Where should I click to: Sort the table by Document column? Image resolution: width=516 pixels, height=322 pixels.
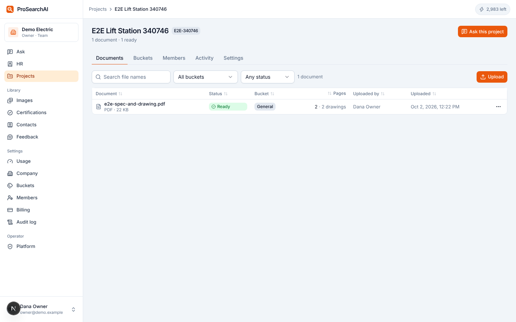point(109,94)
